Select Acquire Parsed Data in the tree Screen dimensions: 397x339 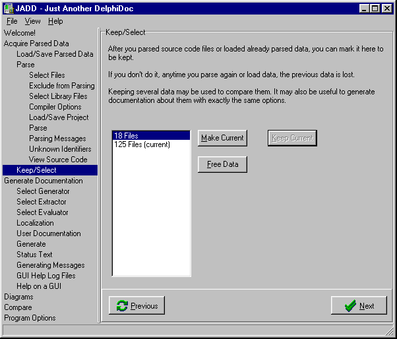click(36, 44)
